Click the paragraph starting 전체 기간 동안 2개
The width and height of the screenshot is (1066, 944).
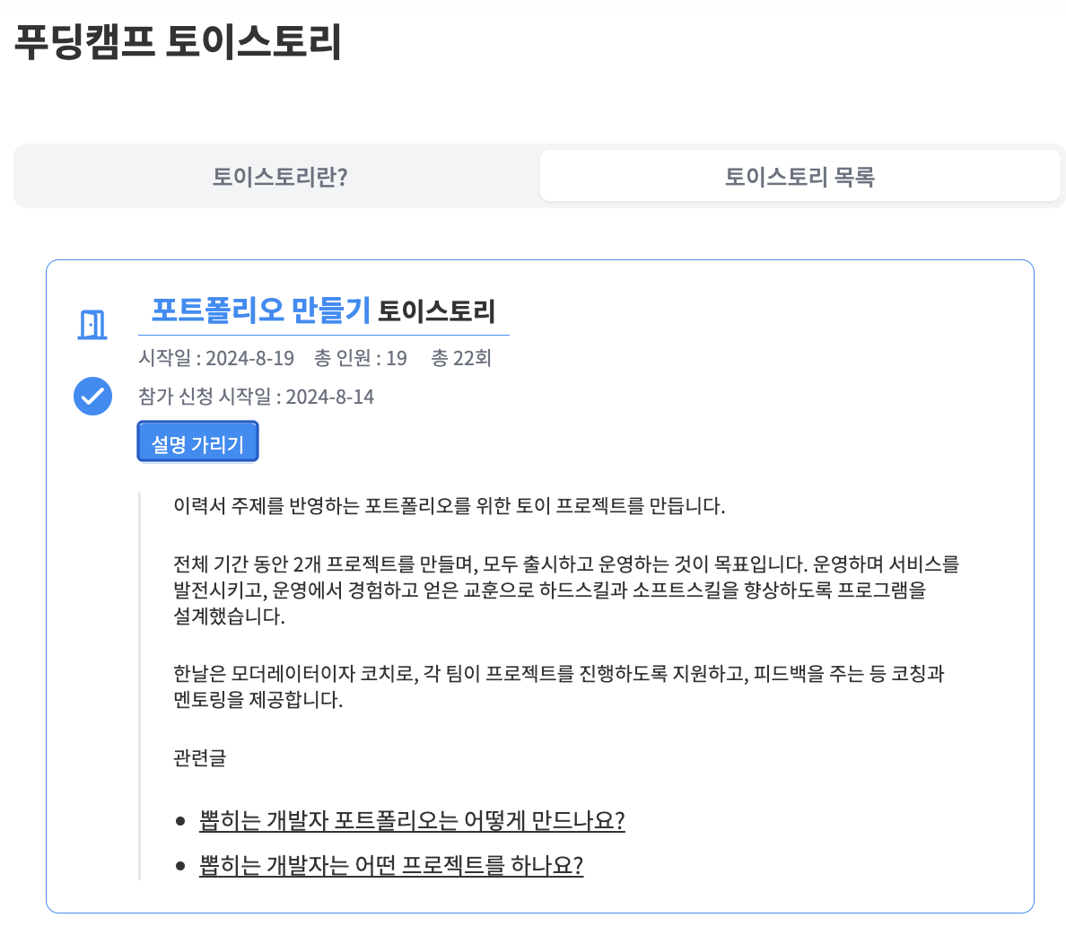point(566,590)
